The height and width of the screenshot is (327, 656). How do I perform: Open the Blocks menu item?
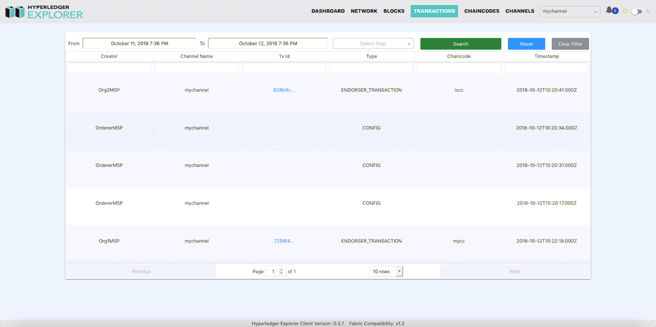click(x=394, y=11)
